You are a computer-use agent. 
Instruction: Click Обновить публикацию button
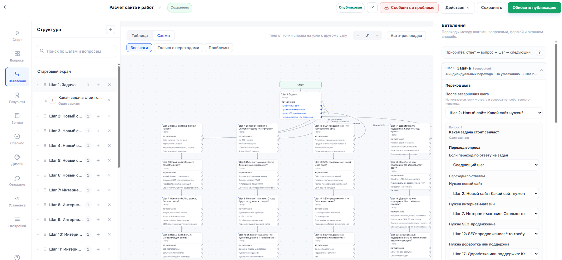tap(534, 7)
